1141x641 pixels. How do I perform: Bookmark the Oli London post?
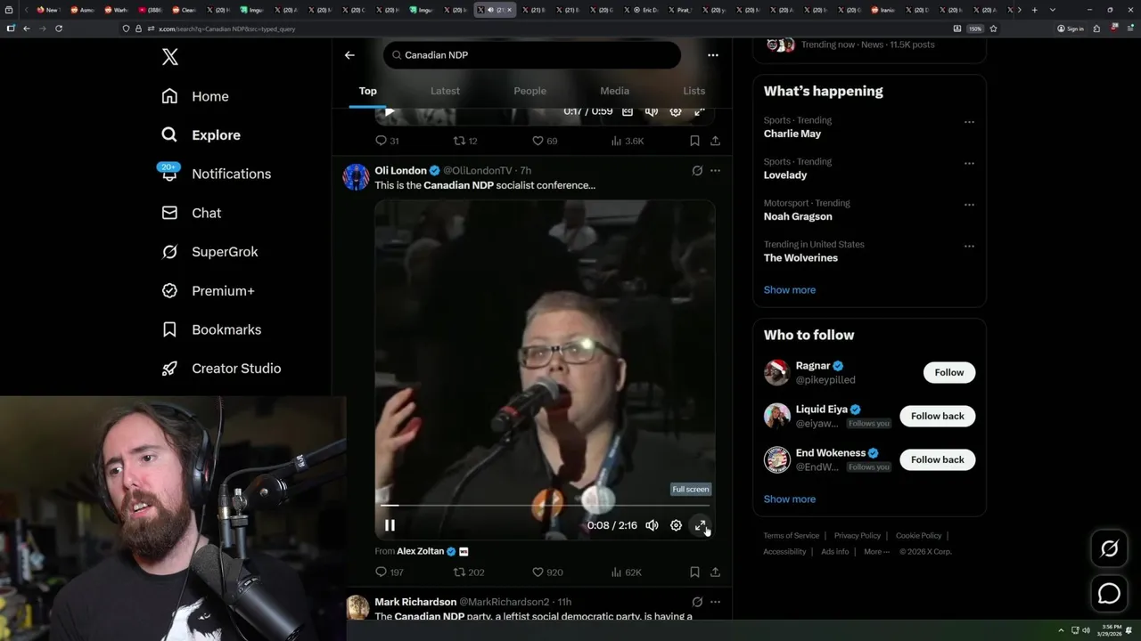[694, 572]
